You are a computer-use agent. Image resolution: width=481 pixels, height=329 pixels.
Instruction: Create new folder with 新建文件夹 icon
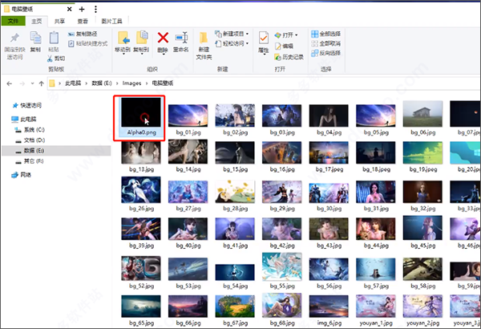pyautogui.click(x=204, y=38)
